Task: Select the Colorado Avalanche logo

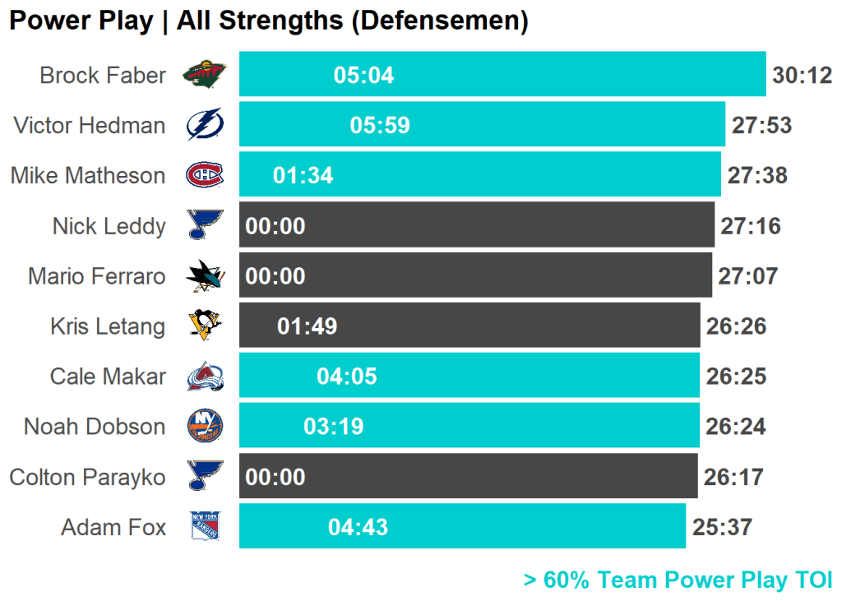Action: [203, 377]
